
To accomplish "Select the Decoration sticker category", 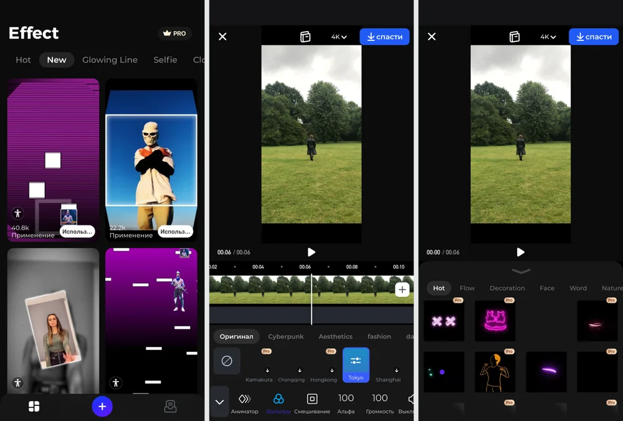I will [507, 288].
